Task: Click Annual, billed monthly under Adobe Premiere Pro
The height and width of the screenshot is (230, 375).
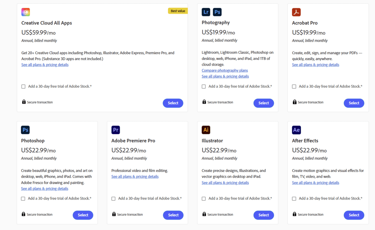Action: tap(129, 158)
